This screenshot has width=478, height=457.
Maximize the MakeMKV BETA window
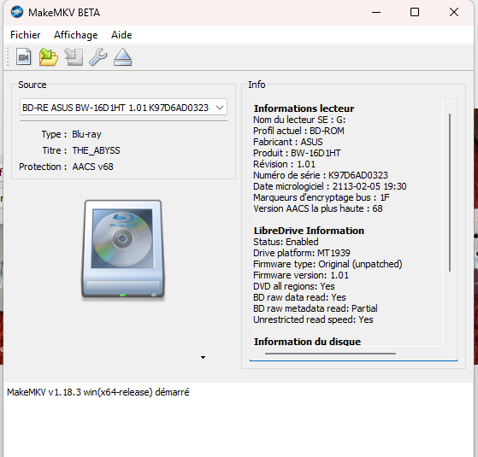click(415, 12)
